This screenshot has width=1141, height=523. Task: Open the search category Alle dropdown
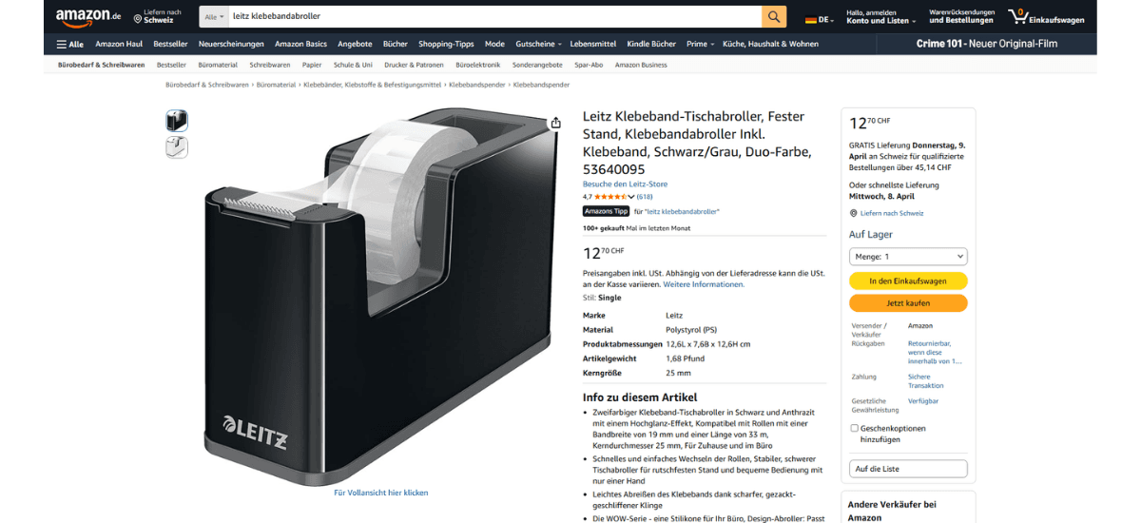click(214, 16)
